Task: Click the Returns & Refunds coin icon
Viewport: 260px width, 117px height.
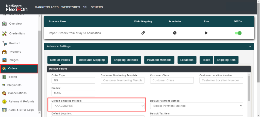Action: click(4, 102)
